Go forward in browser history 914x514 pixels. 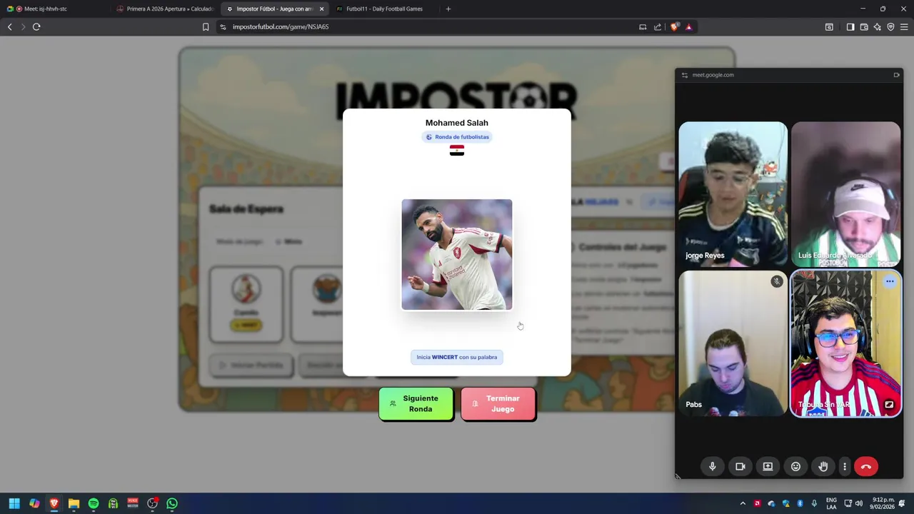coord(23,26)
